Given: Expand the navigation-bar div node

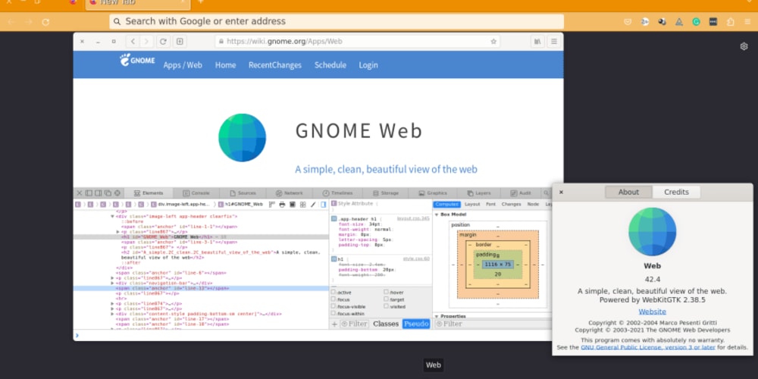Looking at the screenshot, I should [113, 283].
